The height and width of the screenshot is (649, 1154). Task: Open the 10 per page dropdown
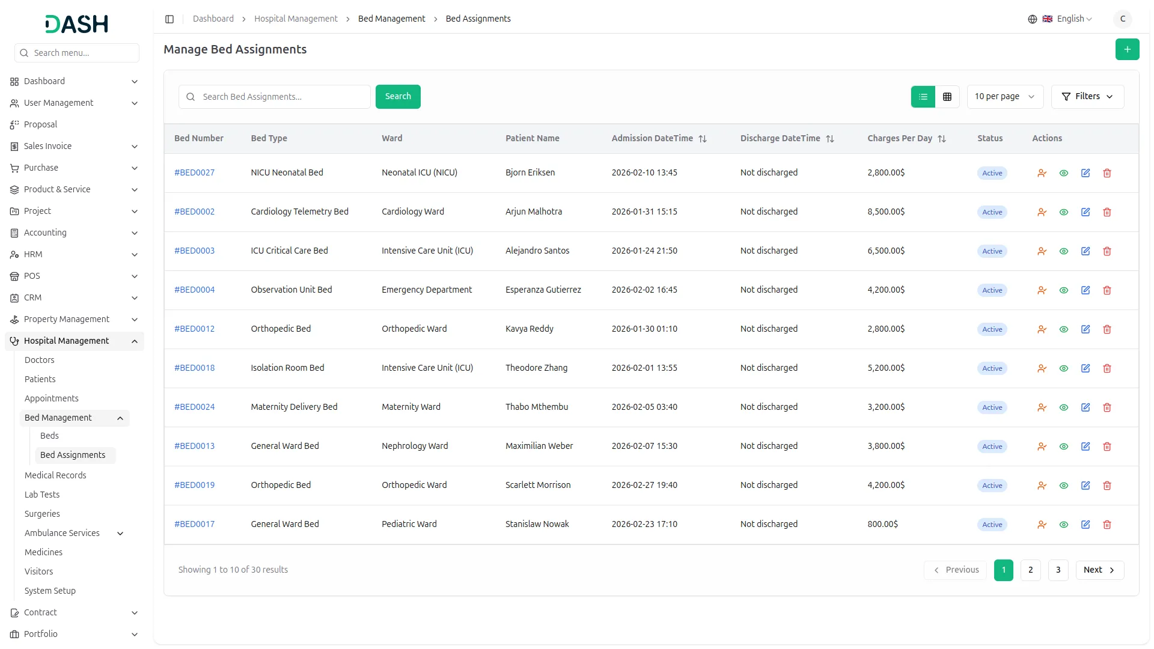pyautogui.click(x=1004, y=97)
